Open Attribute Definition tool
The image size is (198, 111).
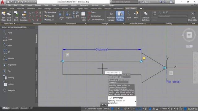tap(146, 16)
